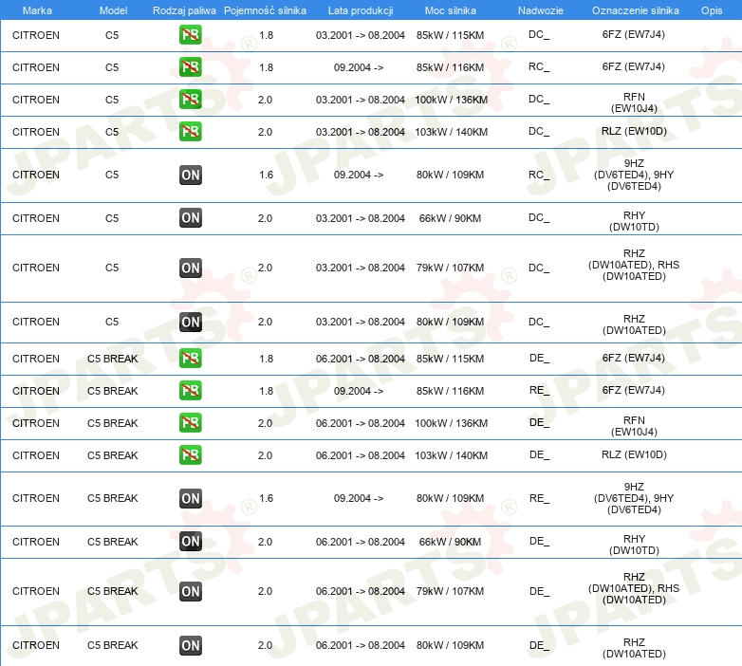Select the 100kW / 136KM cell in the DC_ row
The height and width of the screenshot is (666, 742).
pyautogui.click(x=451, y=100)
